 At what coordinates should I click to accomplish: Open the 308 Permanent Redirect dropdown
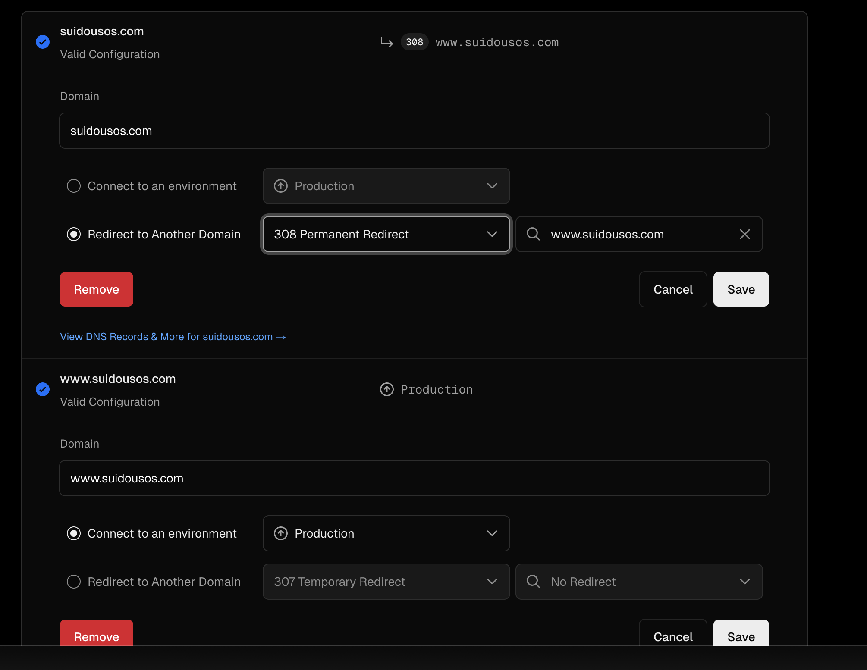pos(386,234)
